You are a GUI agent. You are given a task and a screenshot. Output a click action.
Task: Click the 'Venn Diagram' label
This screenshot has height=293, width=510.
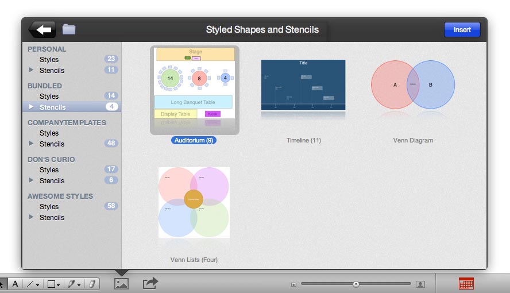[x=413, y=140]
